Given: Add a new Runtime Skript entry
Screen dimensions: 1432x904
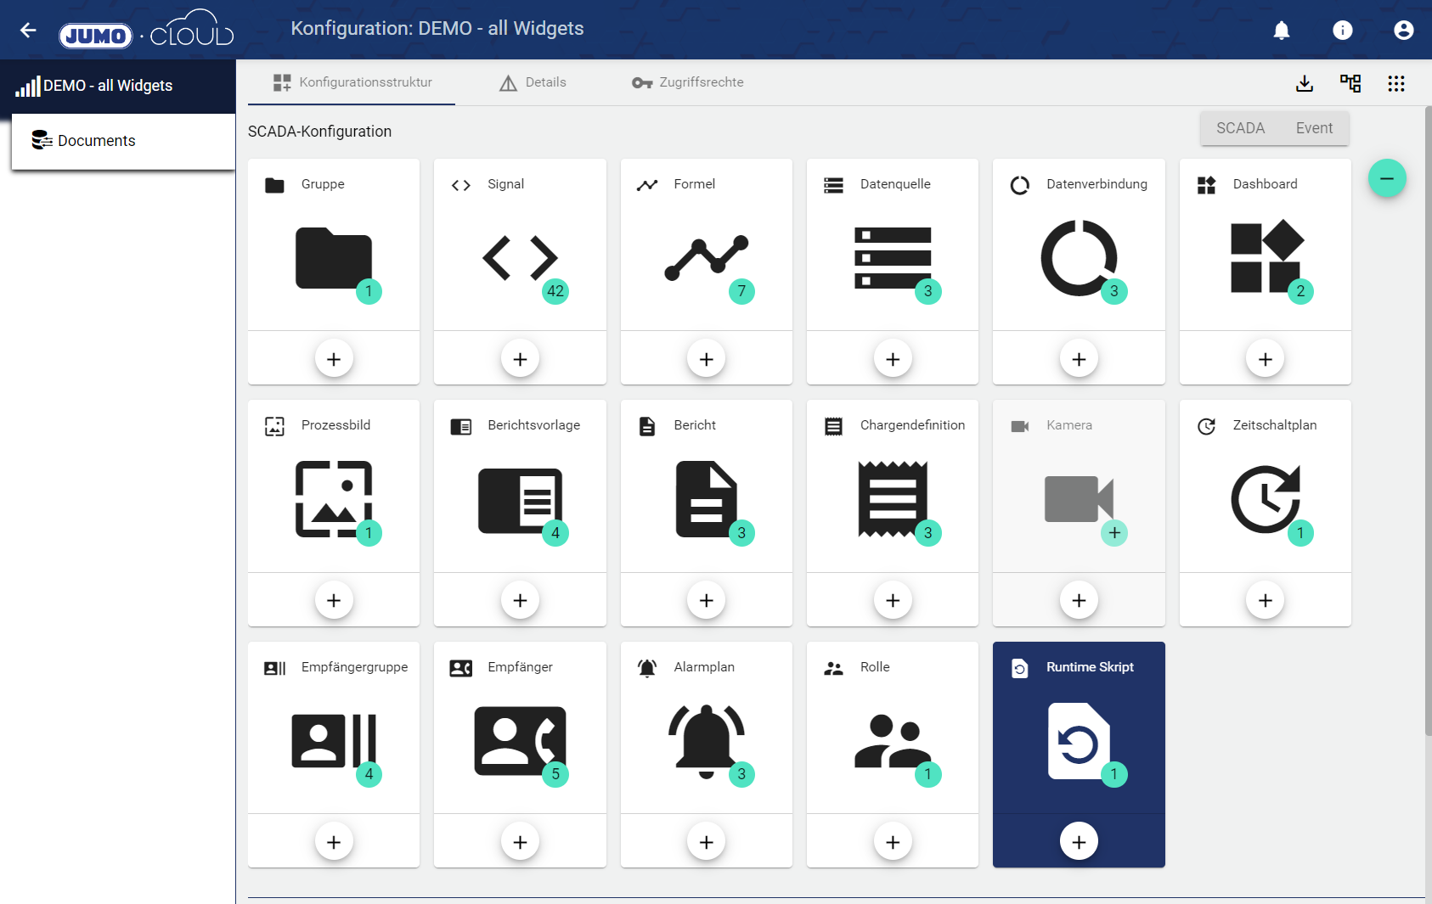Looking at the screenshot, I should tap(1079, 841).
